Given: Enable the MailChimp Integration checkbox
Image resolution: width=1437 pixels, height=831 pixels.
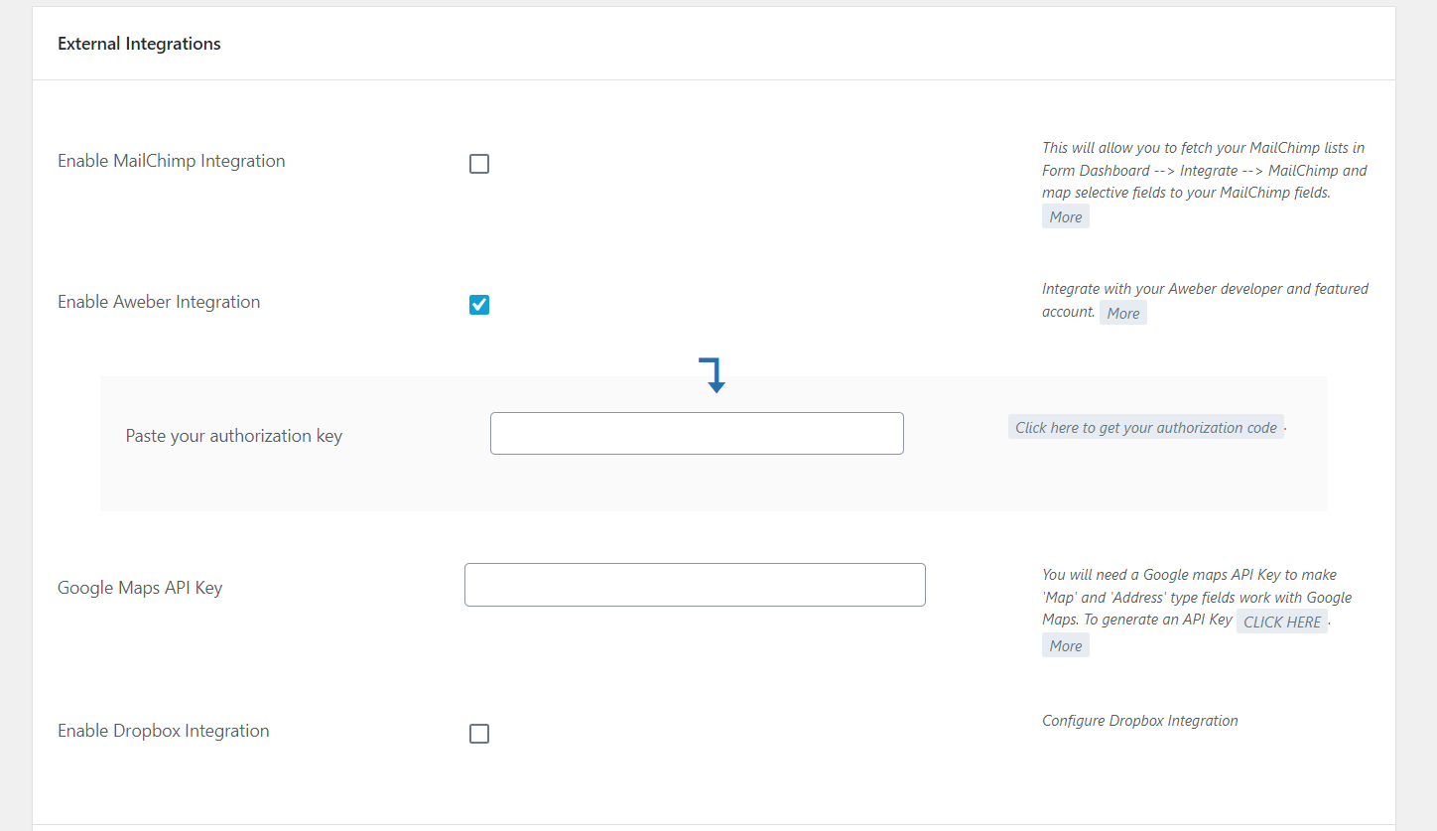Looking at the screenshot, I should tap(479, 165).
